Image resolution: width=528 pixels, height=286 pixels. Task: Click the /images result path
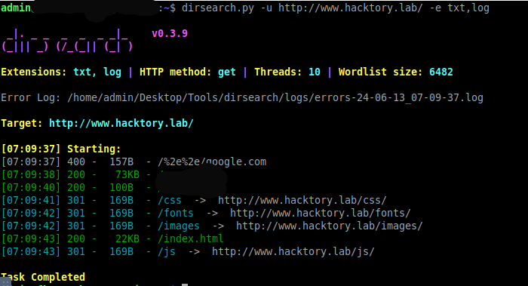point(179,226)
